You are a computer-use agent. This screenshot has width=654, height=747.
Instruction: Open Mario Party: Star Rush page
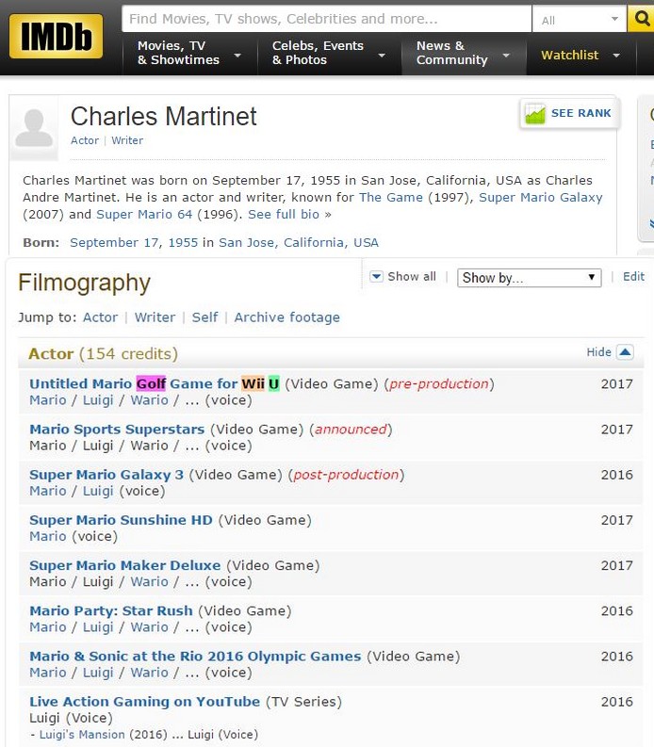[111, 610]
